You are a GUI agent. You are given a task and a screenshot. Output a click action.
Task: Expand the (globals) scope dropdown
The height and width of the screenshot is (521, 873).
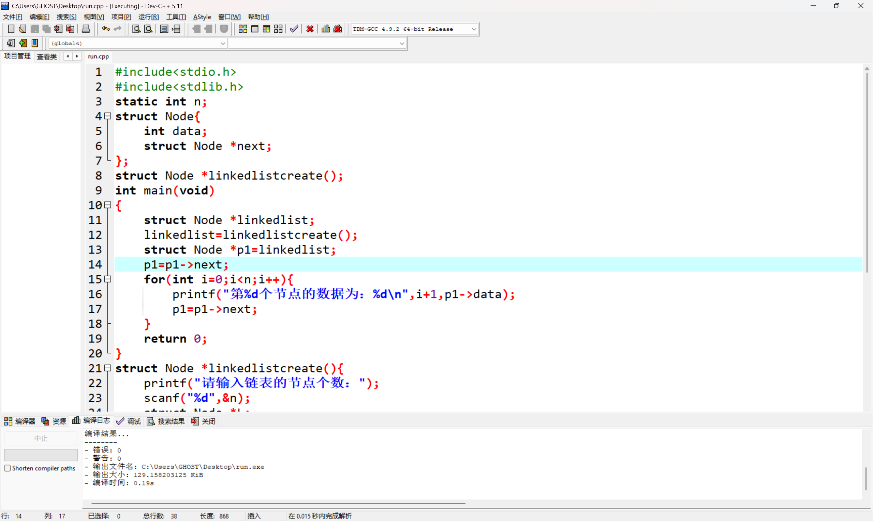point(223,44)
